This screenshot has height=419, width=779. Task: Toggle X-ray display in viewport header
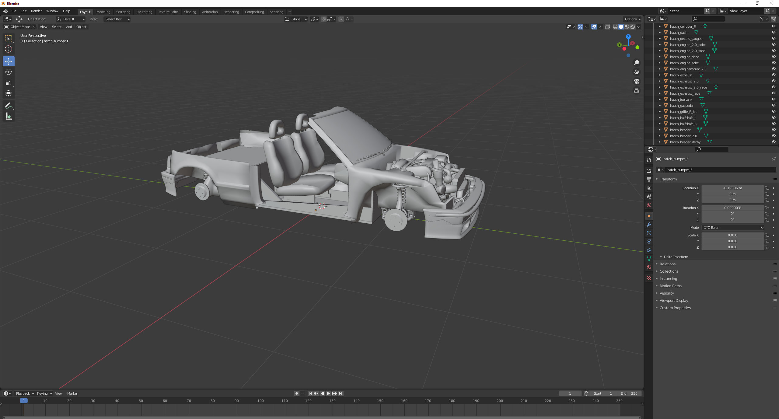tap(607, 27)
